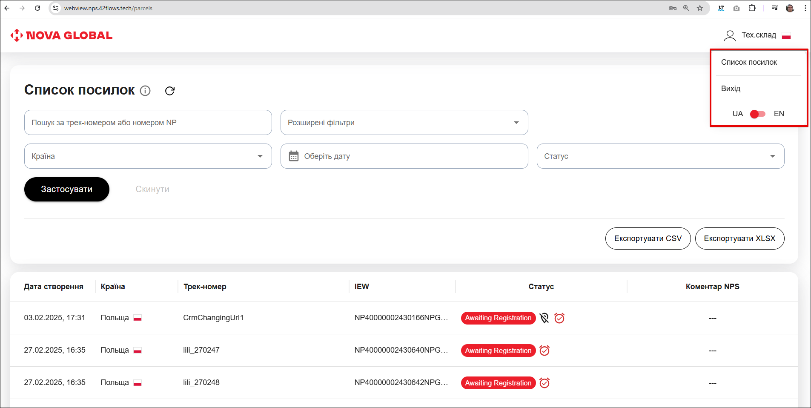This screenshot has height=408, width=811.
Task: Open the Статус filter dropdown
Action: click(660, 156)
